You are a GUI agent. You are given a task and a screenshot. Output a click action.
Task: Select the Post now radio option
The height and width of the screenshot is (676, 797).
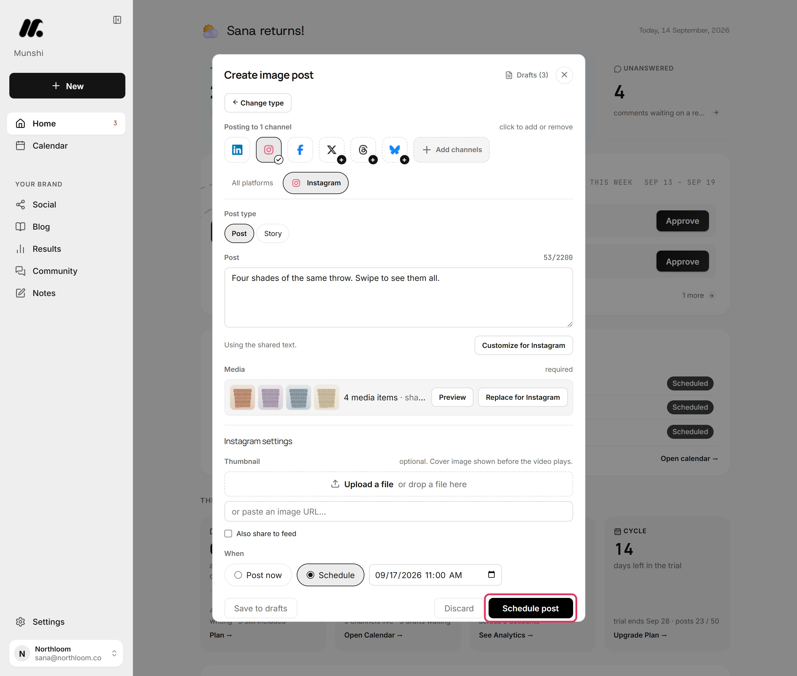(258, 575)
